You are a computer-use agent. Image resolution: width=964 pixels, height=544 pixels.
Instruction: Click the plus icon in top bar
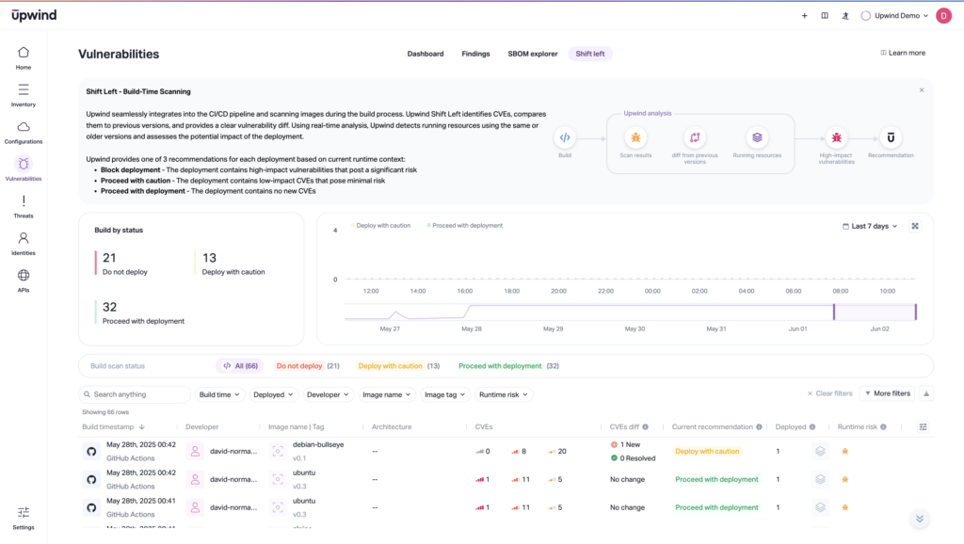click(804, 16)
